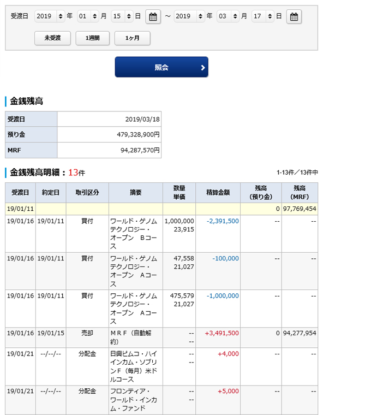Viewport: 371px width, 415px height.
Task: Open the start year 2019 dropdown
Action: (x=50, y=16)
